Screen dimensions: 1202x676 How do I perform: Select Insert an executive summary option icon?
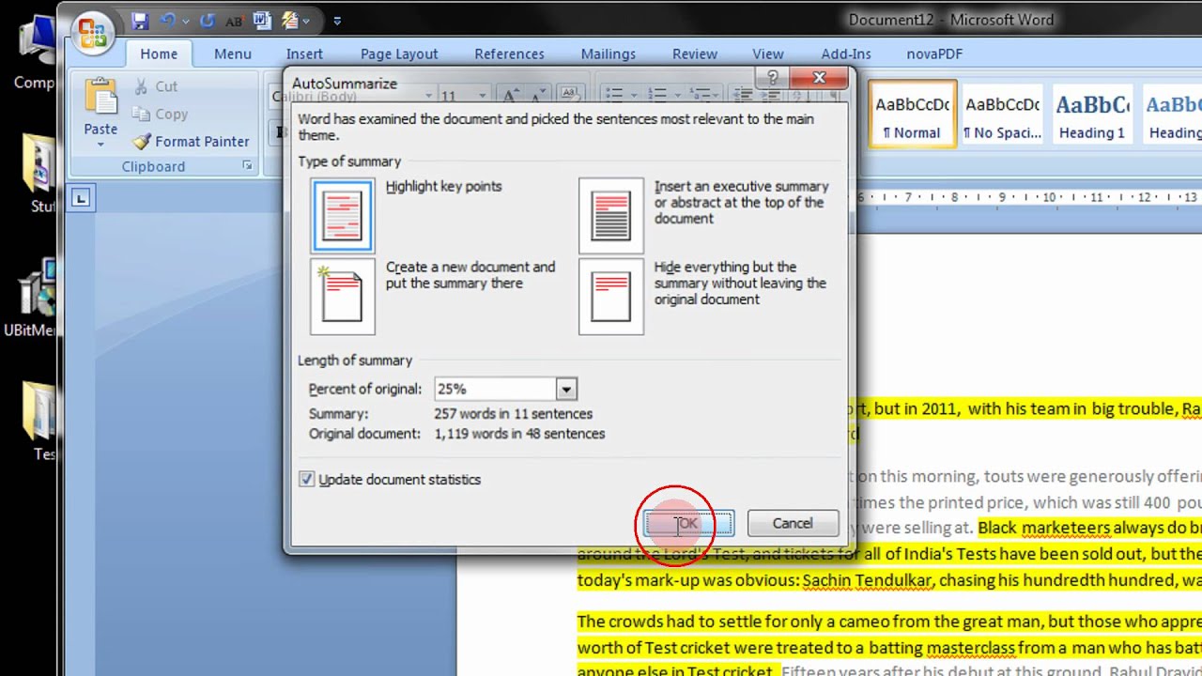click(611, 215)
